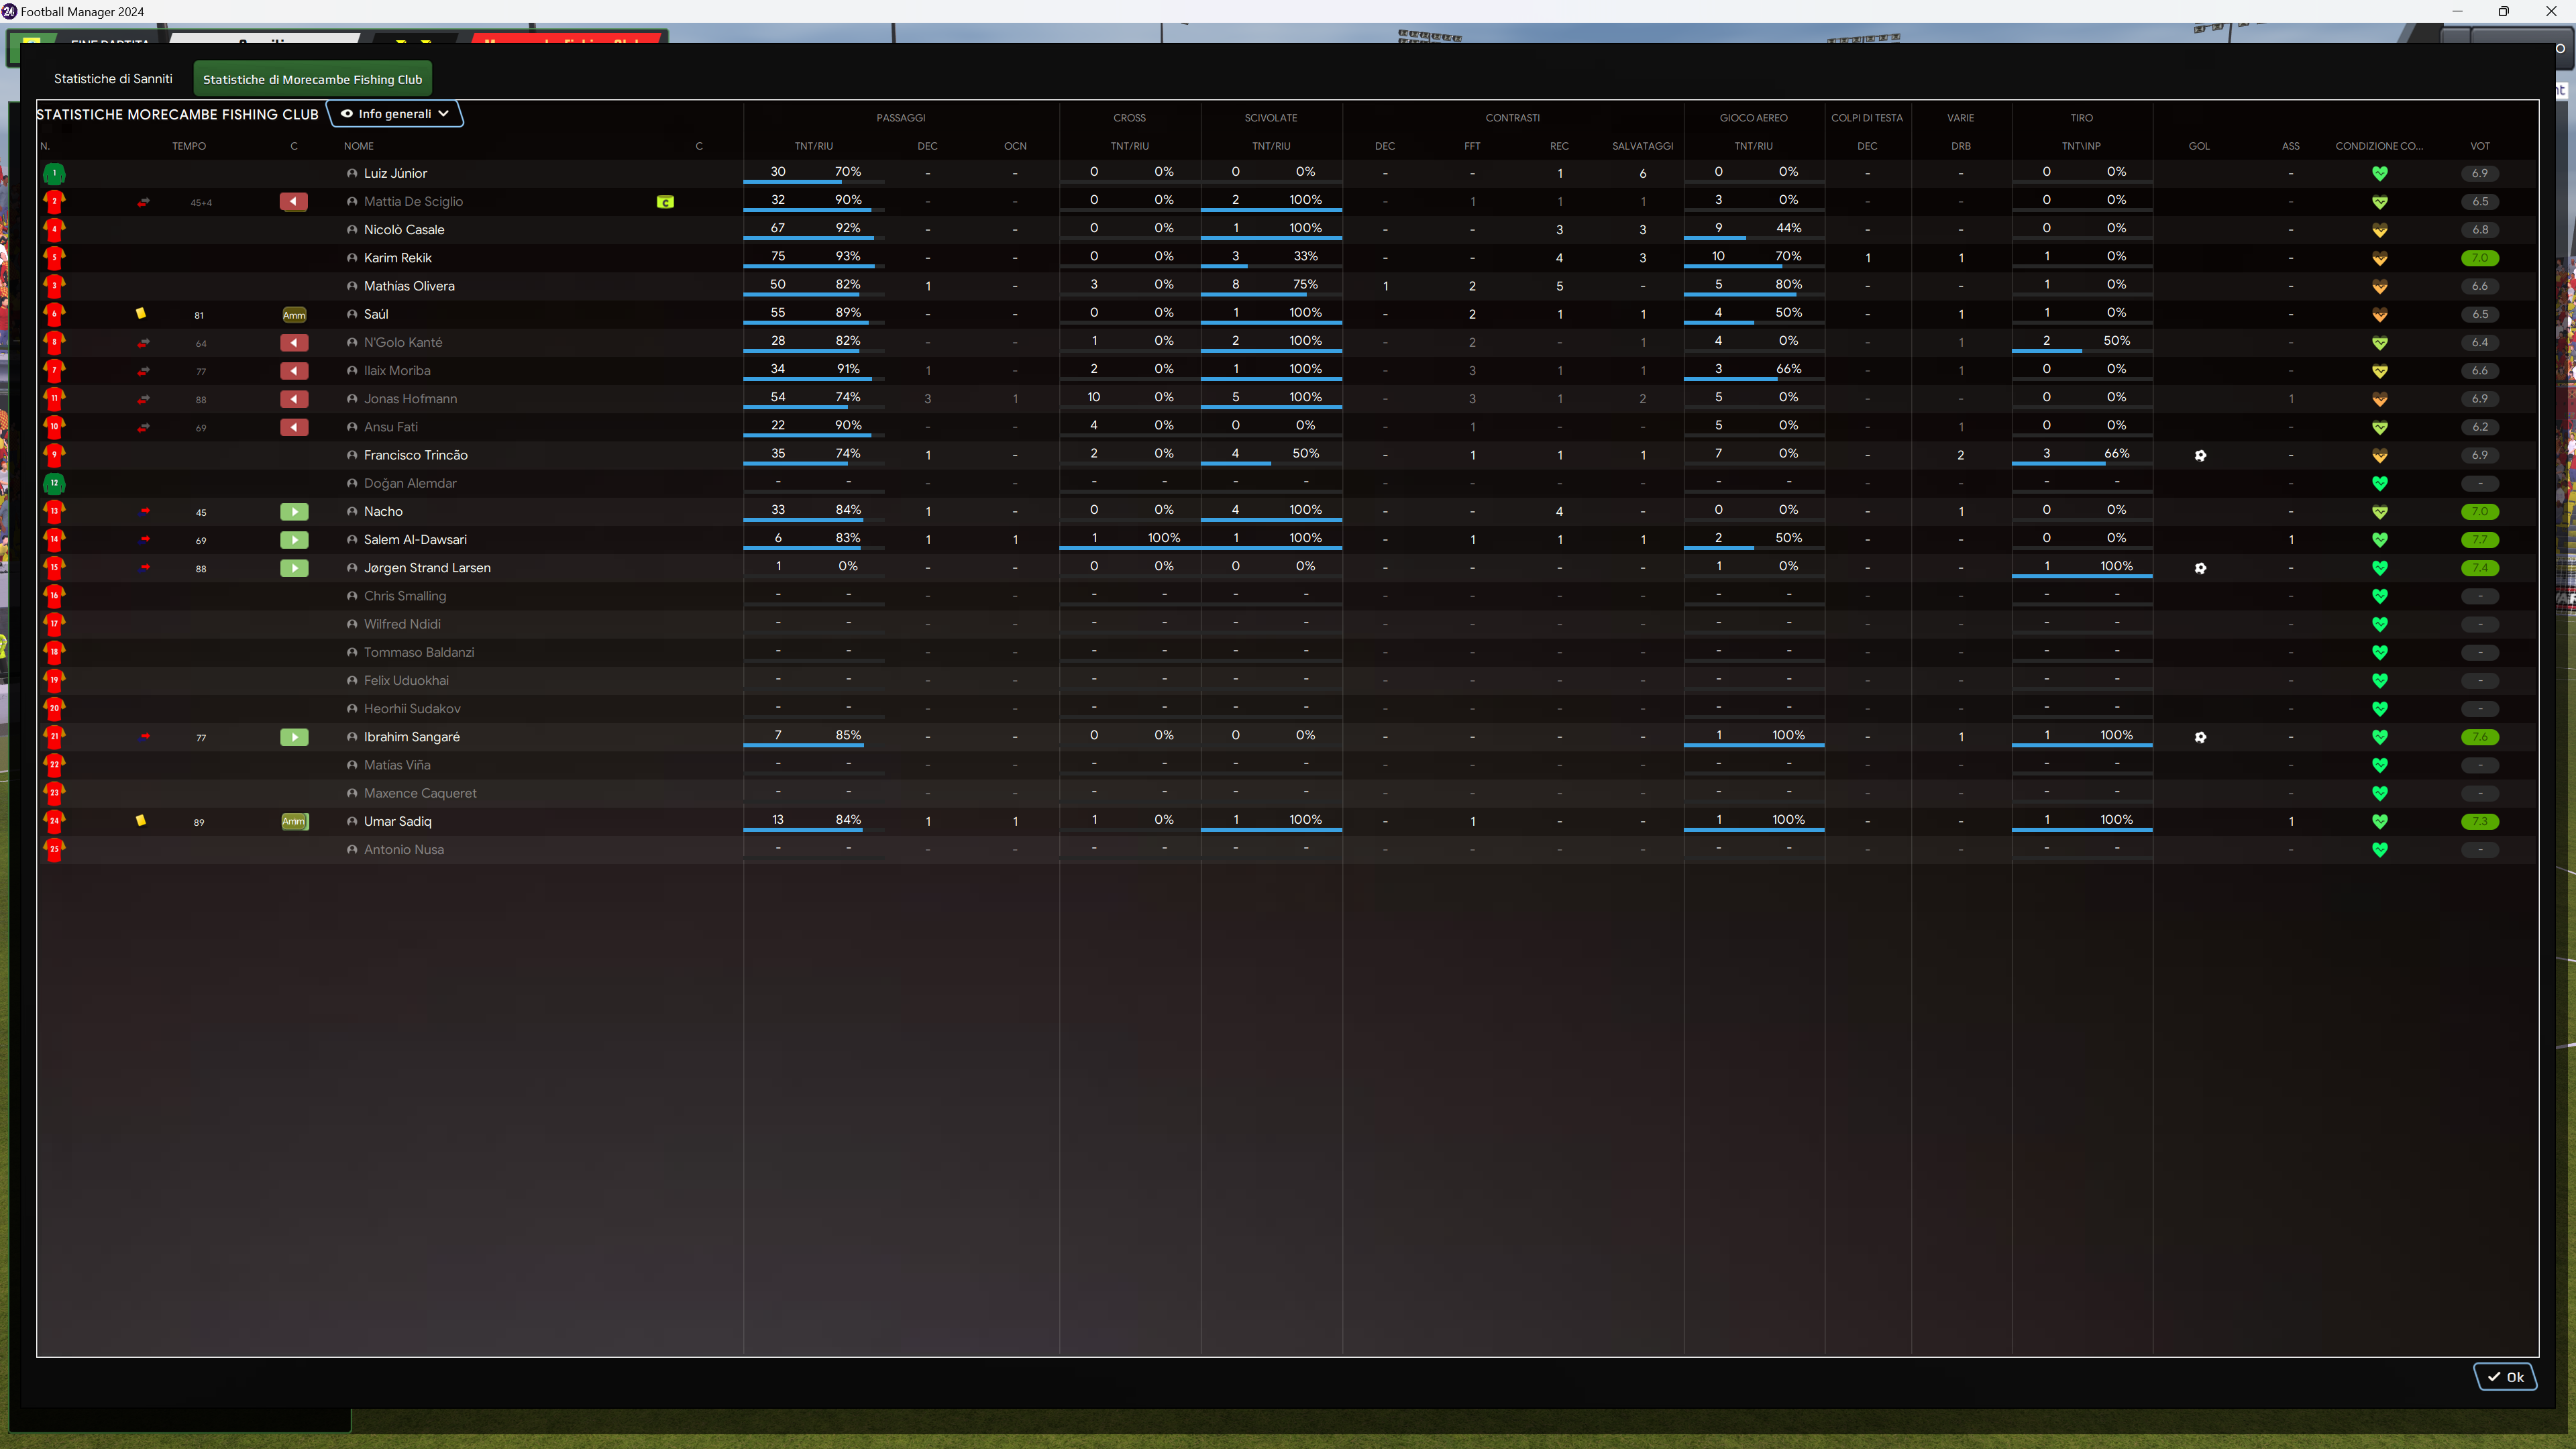Viewport: 2576px width, 1449px height.
Task: Sort by the SALVATAGGI column header
Action: (1643, 146)
